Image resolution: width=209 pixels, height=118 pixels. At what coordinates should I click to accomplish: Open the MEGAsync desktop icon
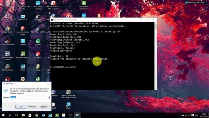tap(38, 55)
